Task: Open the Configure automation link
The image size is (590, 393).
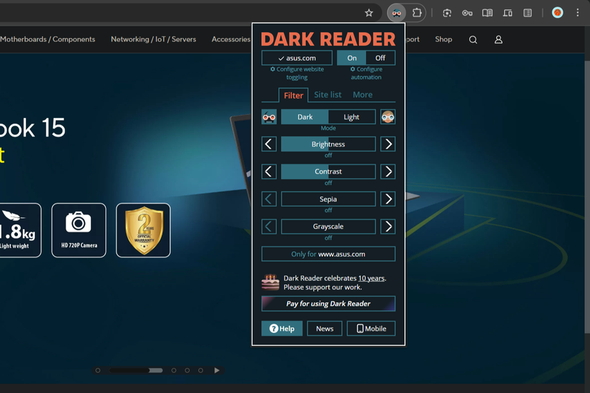Action: click(366, 73)
